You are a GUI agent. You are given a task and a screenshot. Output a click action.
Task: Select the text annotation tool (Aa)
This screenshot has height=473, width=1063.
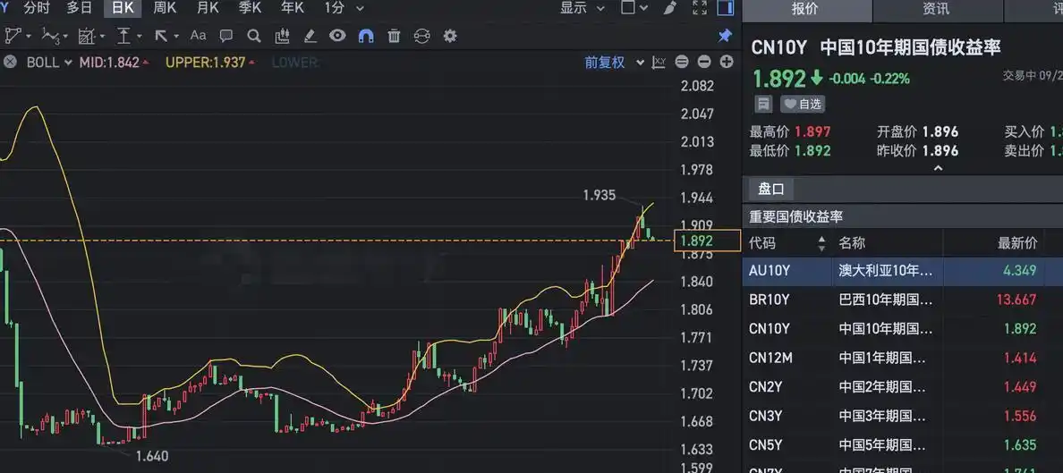pyautogui.click(x=198, y=36)
